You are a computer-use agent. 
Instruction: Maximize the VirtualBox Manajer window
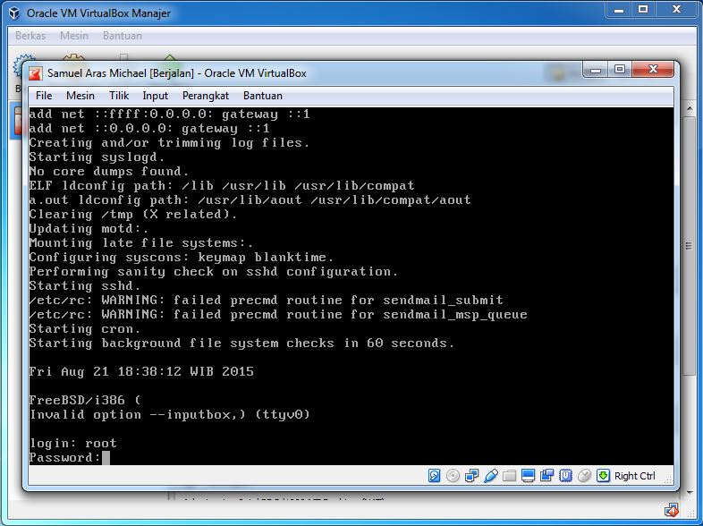pyautogui.click(x=643, y=10)
